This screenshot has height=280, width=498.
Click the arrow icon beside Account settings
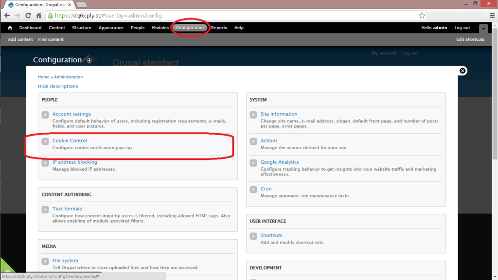(45, 115)
